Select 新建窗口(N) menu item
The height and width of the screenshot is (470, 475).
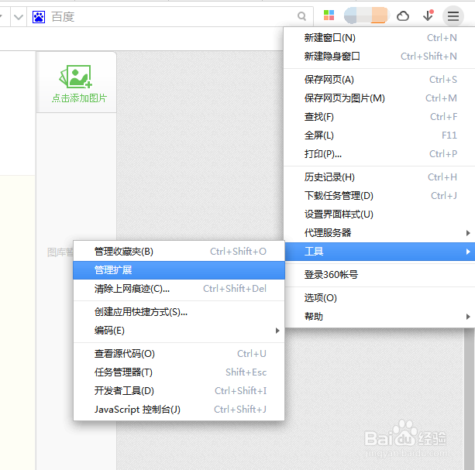[380, 38]
